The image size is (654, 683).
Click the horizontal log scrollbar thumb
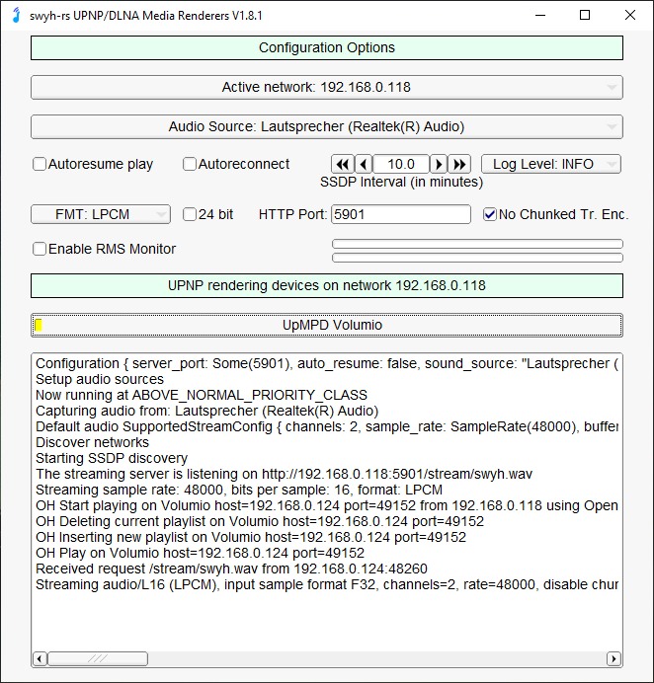tap(97, 658)
